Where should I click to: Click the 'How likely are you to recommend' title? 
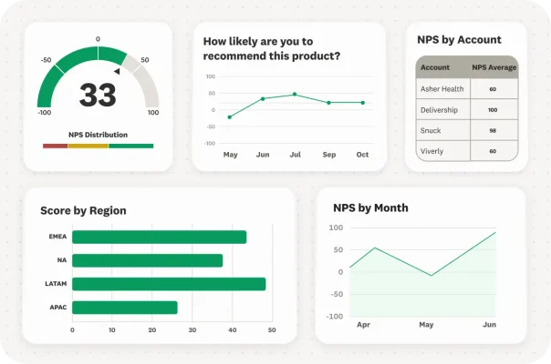(x=272, y=48)
